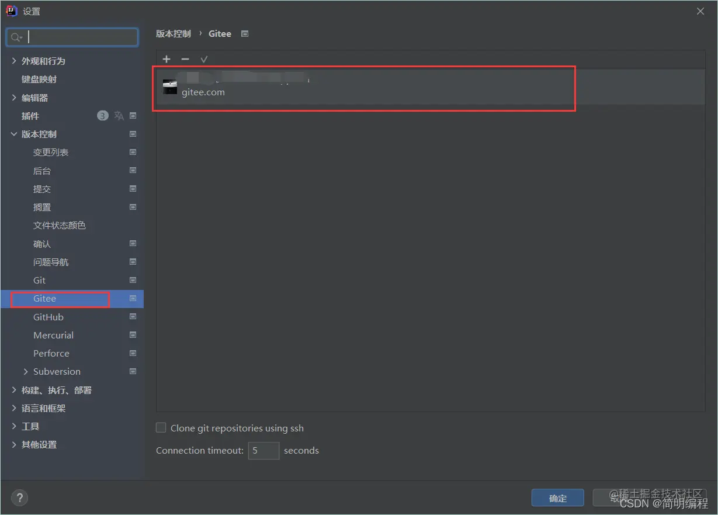Click the icon next to Gitee breadcrumb
This screenshot has height=515, width=718.
[245, 34]
